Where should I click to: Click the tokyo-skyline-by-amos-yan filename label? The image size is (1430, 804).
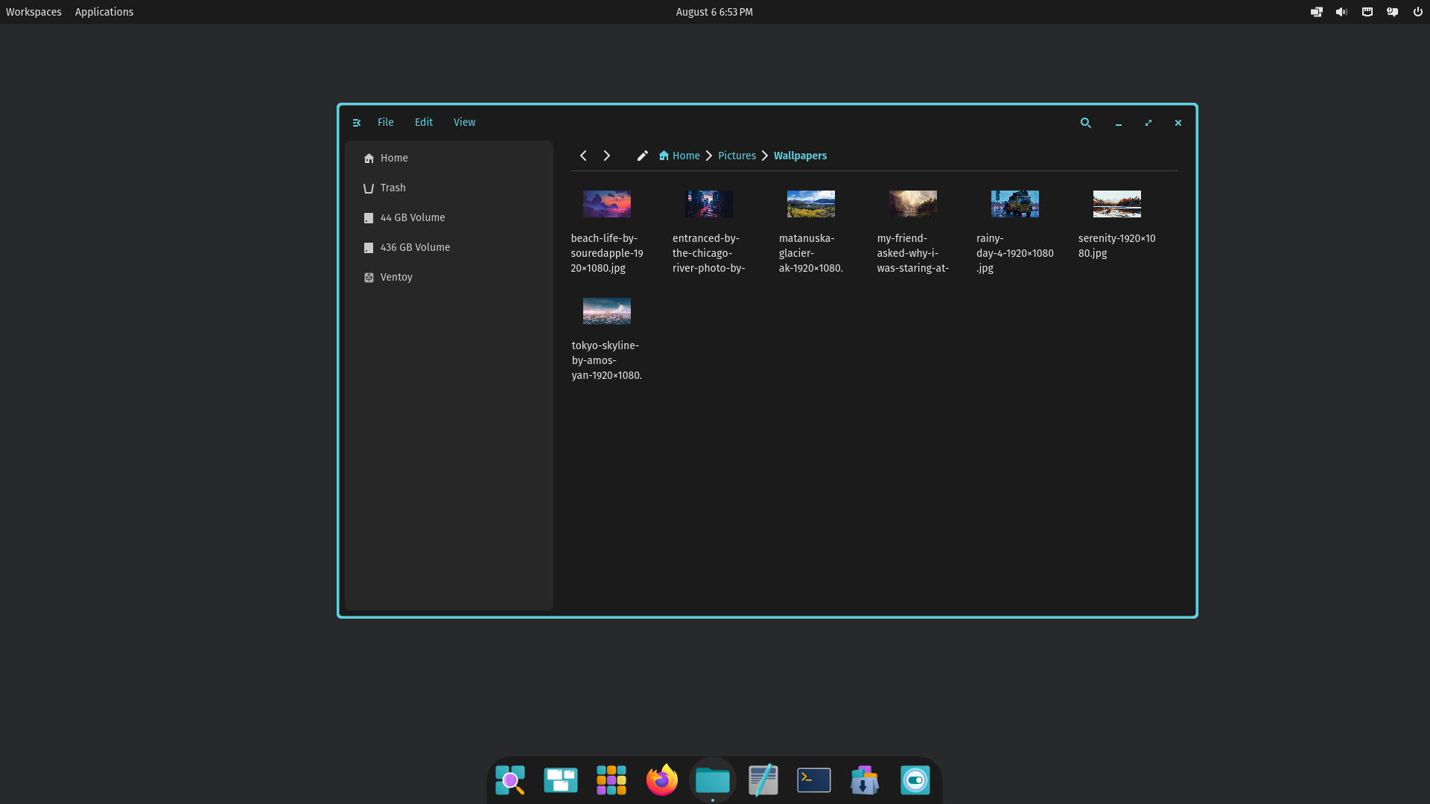click(x=607, y=360)
